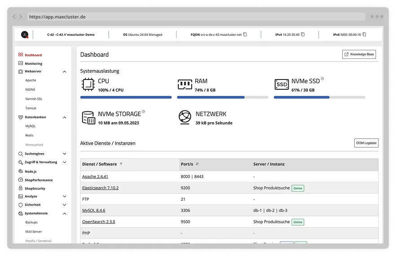
Task: Click the NVMe SSD drive icon
Action: (x=282, y=84)
